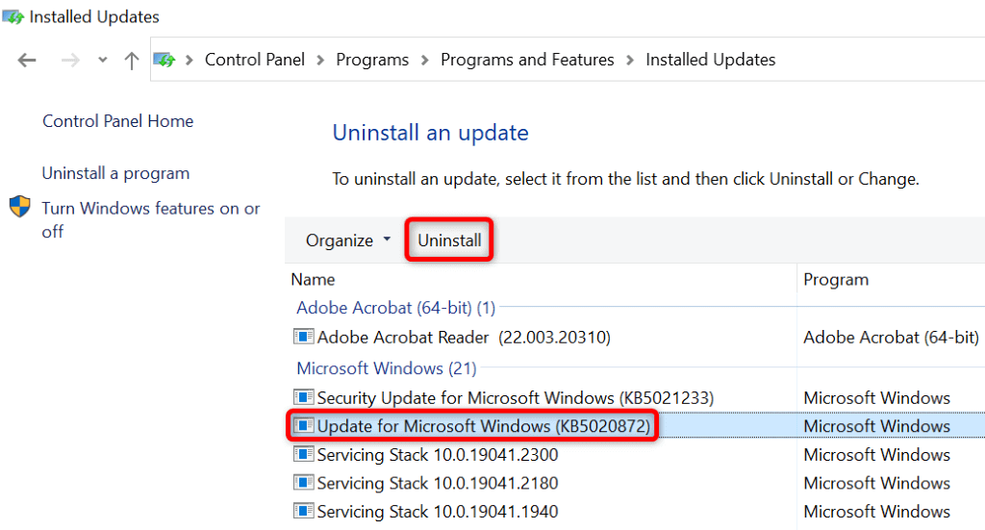Navigate to Programs in the breadcrumb
The height and width of the screenshot is (530, 985).
click(372, 60)
